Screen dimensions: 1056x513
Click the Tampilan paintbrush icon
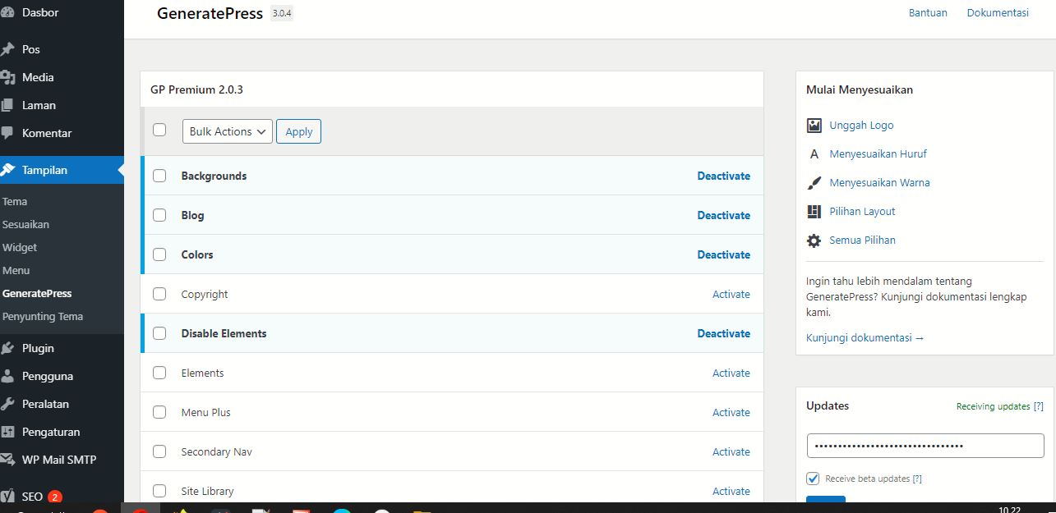pyautogui.click(x=7, y=170)
